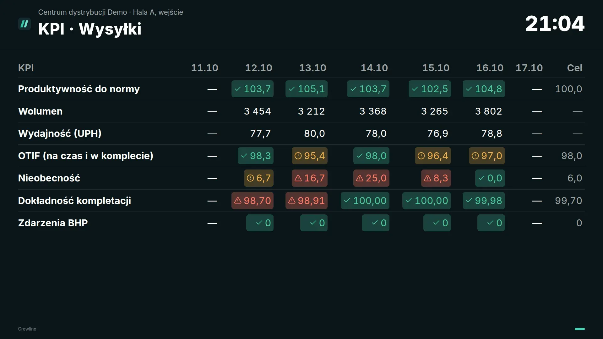Click the Zdarzenia BHP badge under 12.10
This screenshot has height=339, width=603.
(260, 223)
